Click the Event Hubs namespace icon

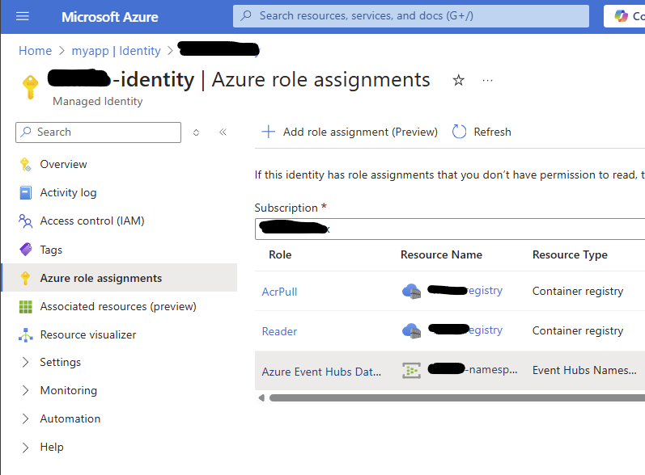pos(411,371)
